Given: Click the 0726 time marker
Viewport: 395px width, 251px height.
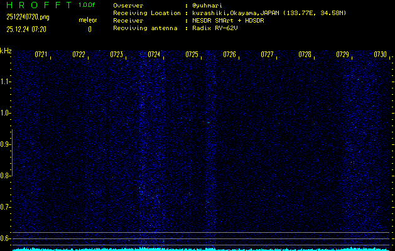Looking at the screenshot, I should (229, 55).
